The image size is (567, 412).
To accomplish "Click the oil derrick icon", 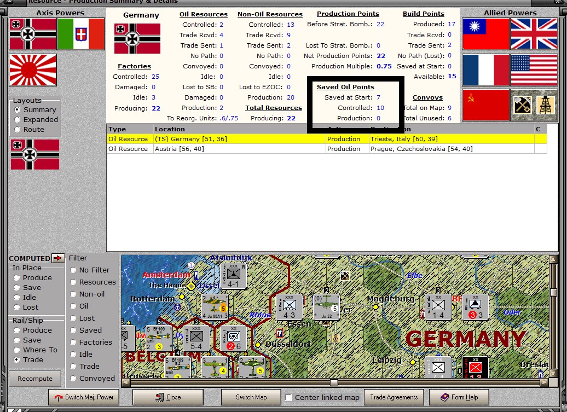I will click(545, 105).
